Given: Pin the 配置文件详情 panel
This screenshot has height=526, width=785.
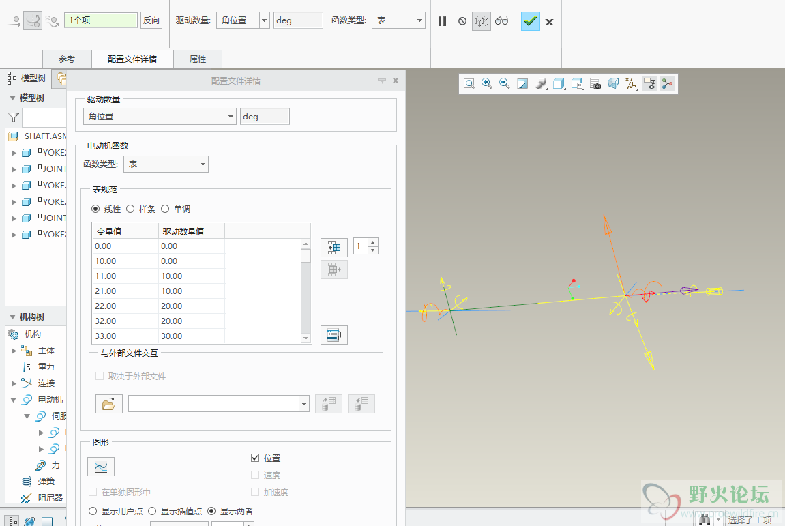Looking at the screenshot, I should [381, 80].
